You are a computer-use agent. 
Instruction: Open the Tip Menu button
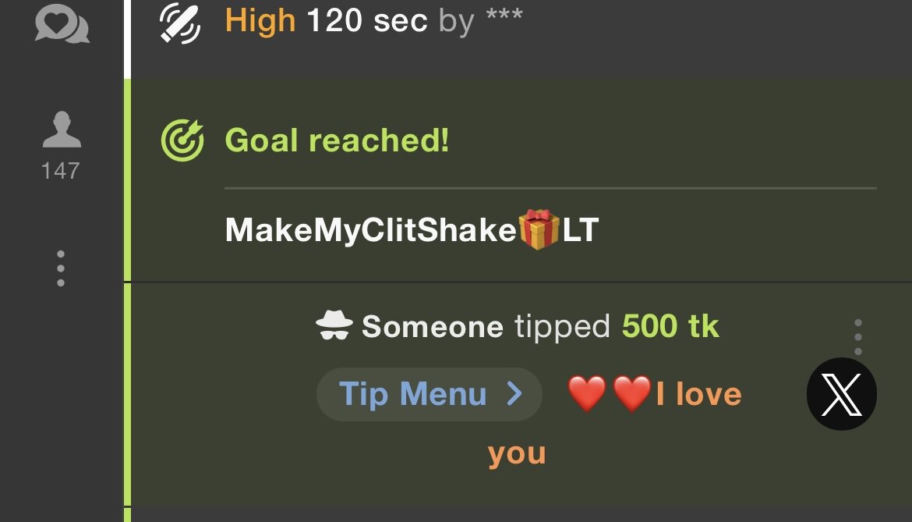click(429, 394)
